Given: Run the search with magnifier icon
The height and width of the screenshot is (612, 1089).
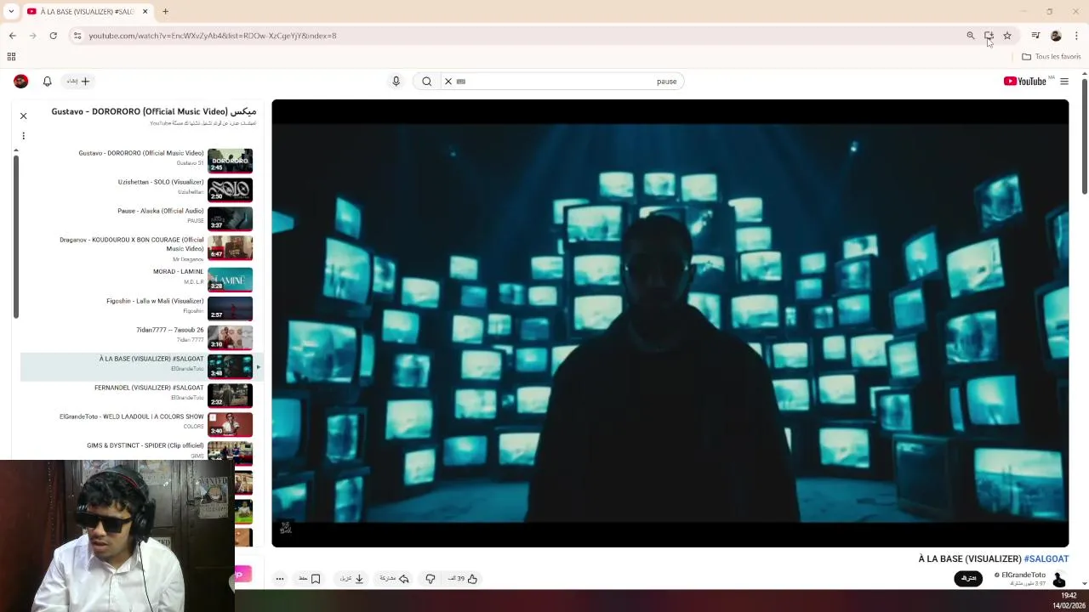Looking at the screenshot, I should tap(426, 81).
